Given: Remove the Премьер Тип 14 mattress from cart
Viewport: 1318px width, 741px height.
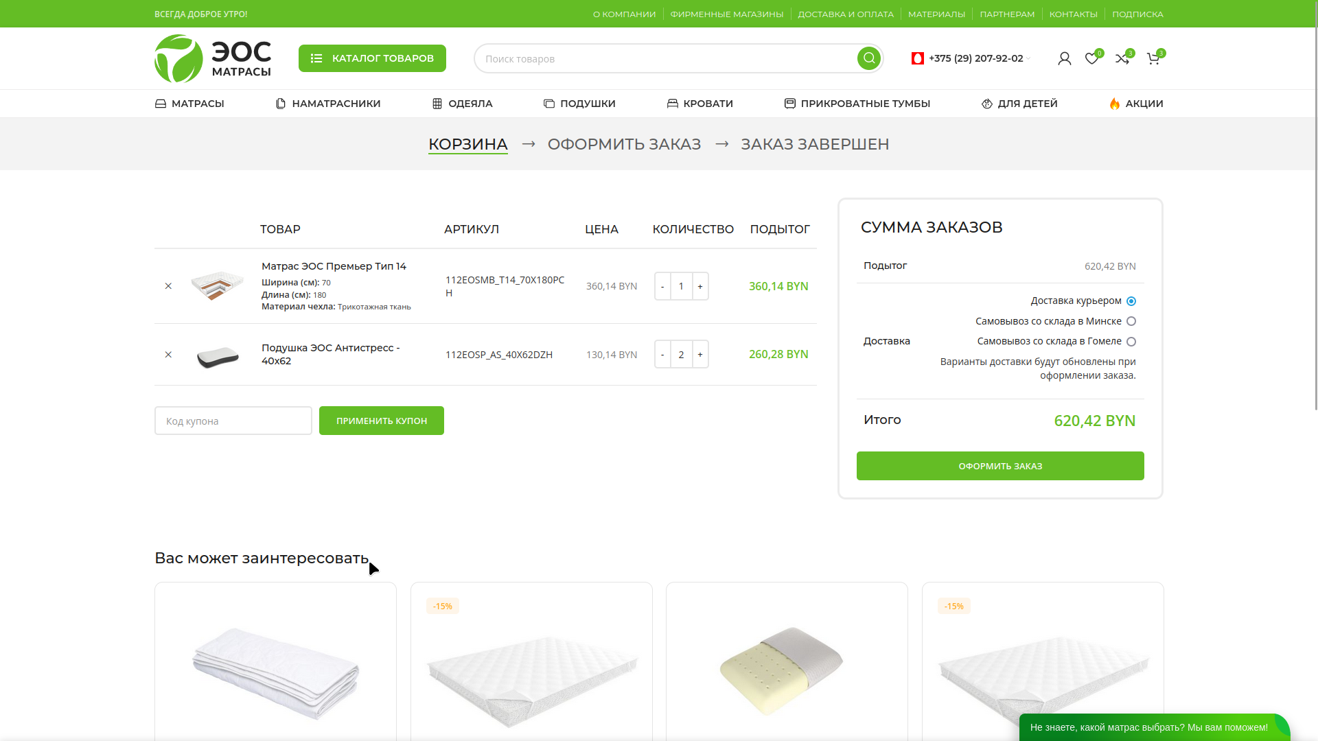Looking at the screenshot, I should [x=168, y=286].
